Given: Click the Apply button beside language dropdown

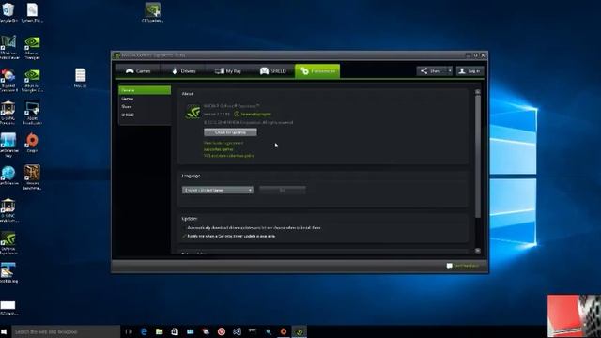Looking at the screenshot, I should pyautogui.click(x=283, y=190).
